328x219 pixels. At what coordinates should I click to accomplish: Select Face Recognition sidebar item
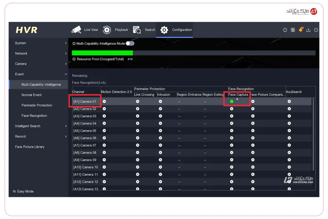[34, 116]
